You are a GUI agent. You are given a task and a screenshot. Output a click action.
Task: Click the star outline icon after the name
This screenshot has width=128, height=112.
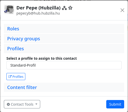tap(70, 8)
